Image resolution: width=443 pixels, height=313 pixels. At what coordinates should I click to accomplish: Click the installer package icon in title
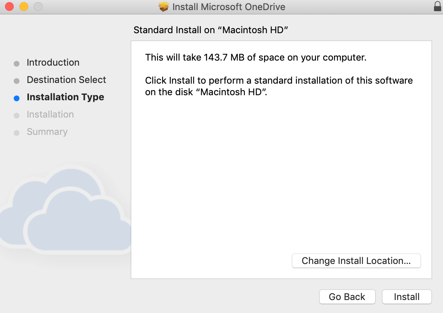point(164,7)
